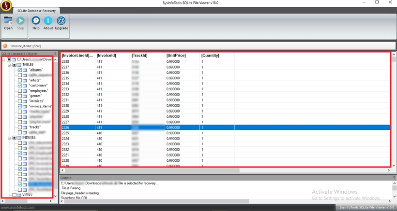Image resolution: width=397 pixels, height=211 pixels.
Task: Toggle the INDEXES group checkbox
Action: 15,138
